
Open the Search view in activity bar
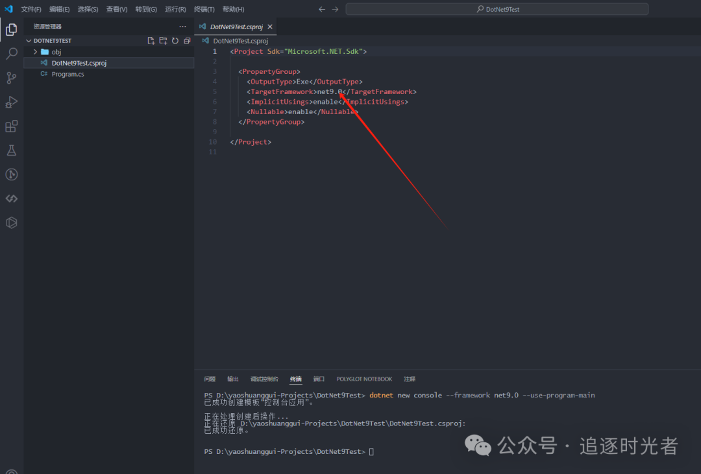12,54
